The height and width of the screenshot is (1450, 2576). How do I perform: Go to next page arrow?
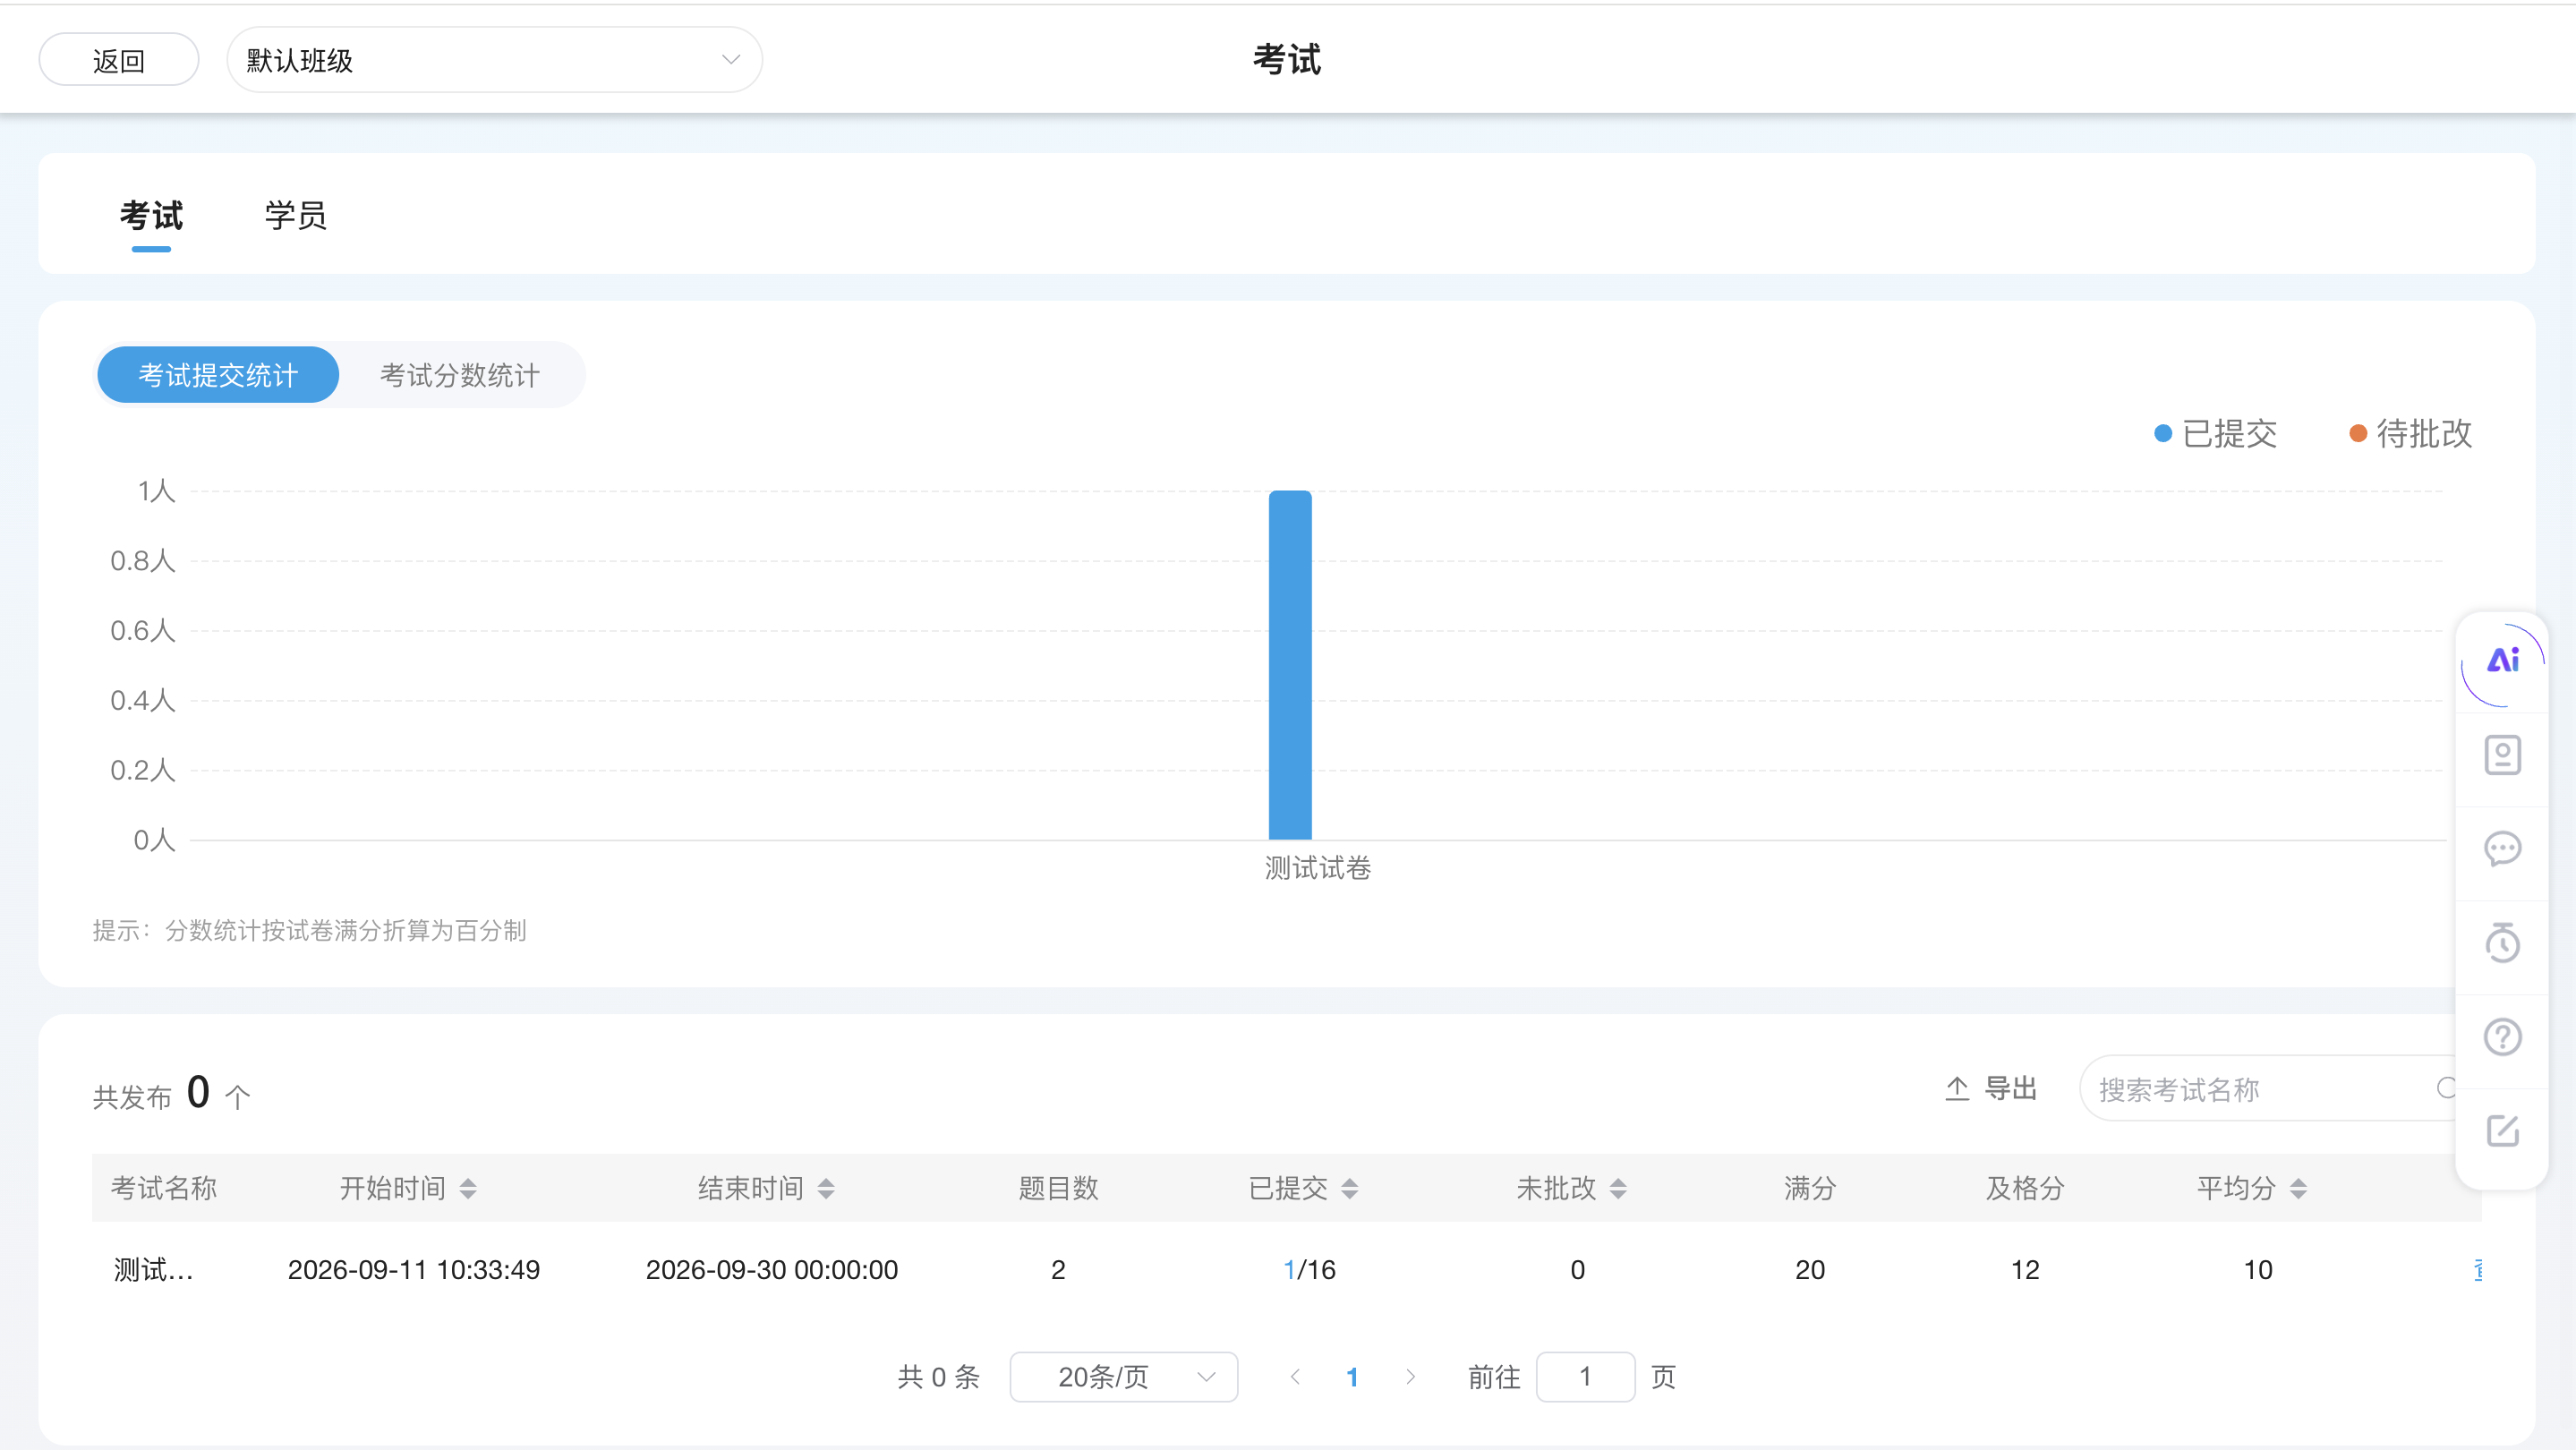[x=1410, y=1377]
